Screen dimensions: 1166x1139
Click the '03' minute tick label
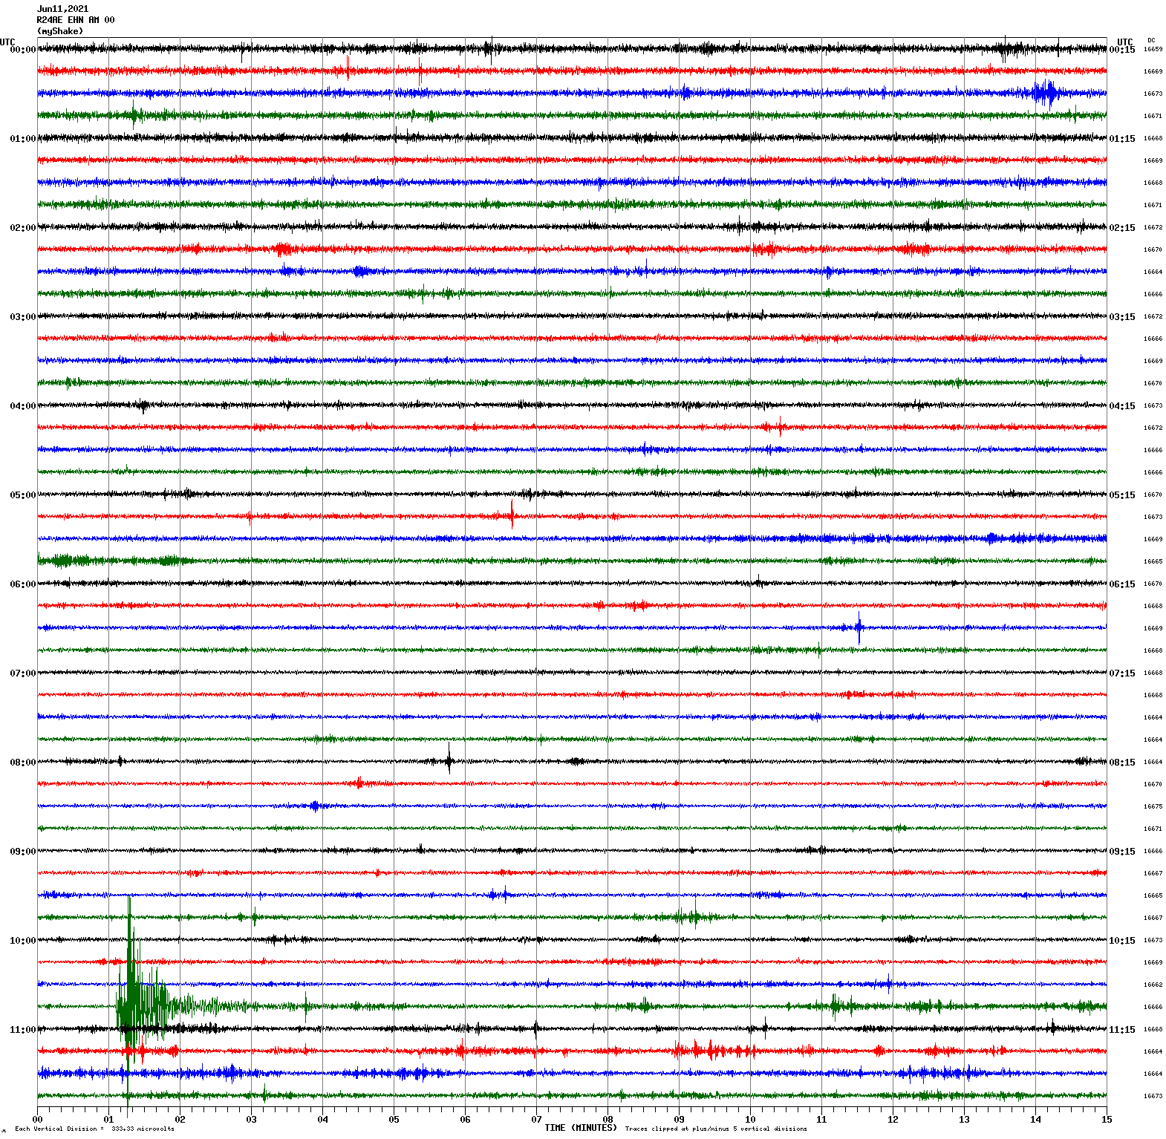(251, 1119)
